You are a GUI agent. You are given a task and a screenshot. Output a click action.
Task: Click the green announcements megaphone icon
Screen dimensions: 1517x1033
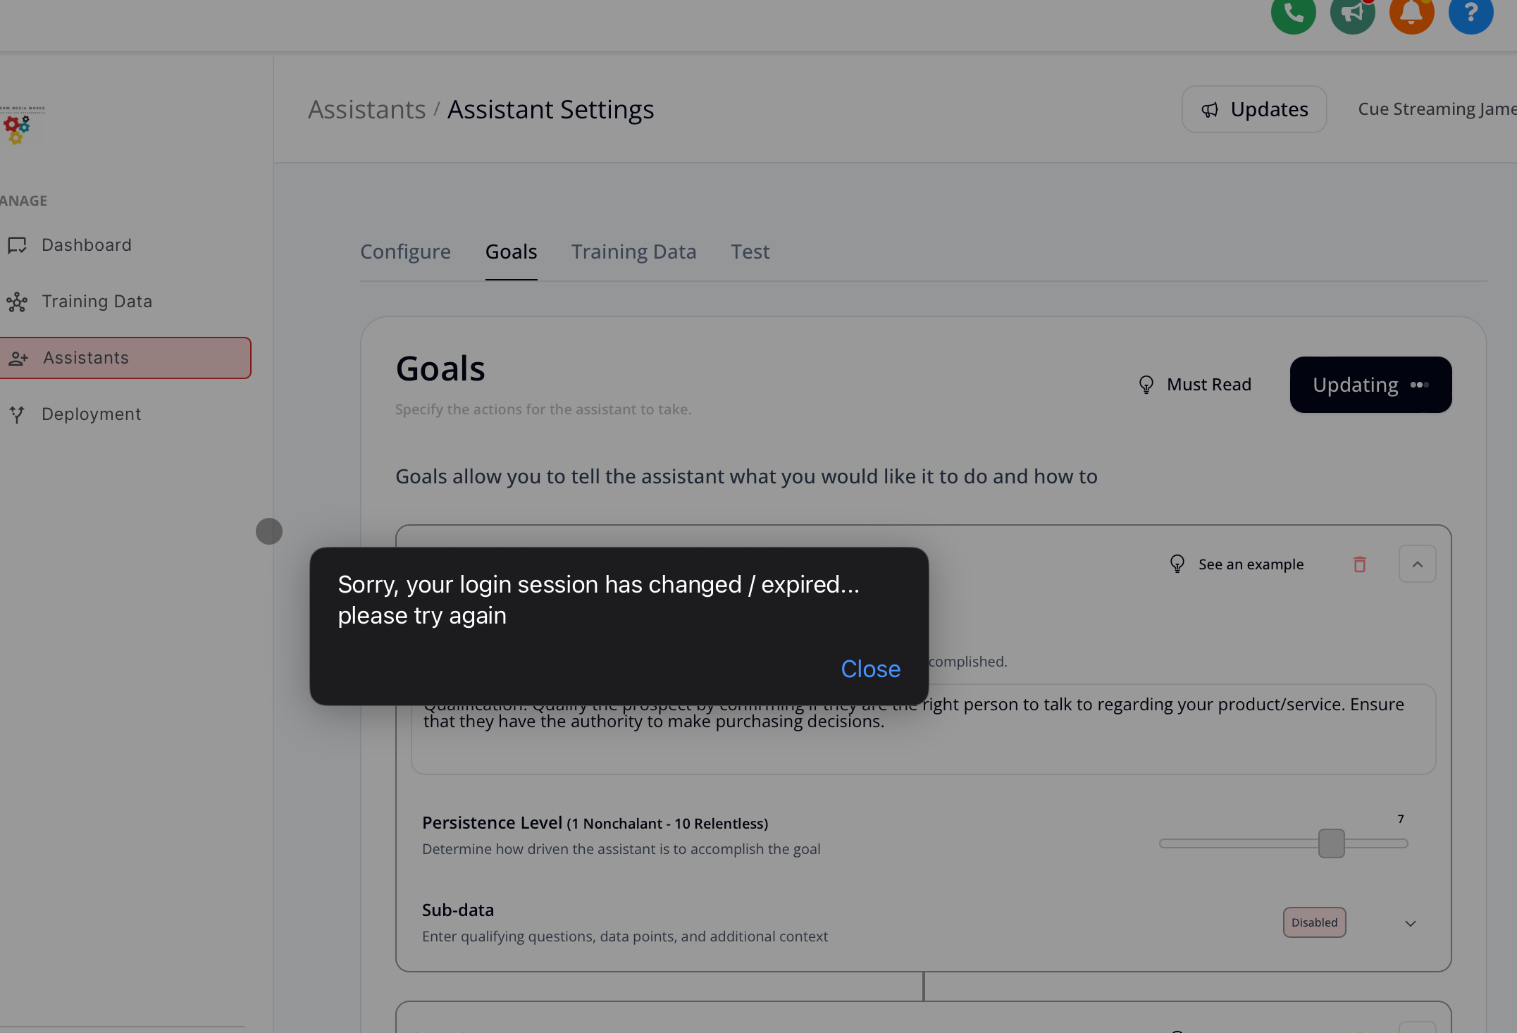tap(1352, 13)
